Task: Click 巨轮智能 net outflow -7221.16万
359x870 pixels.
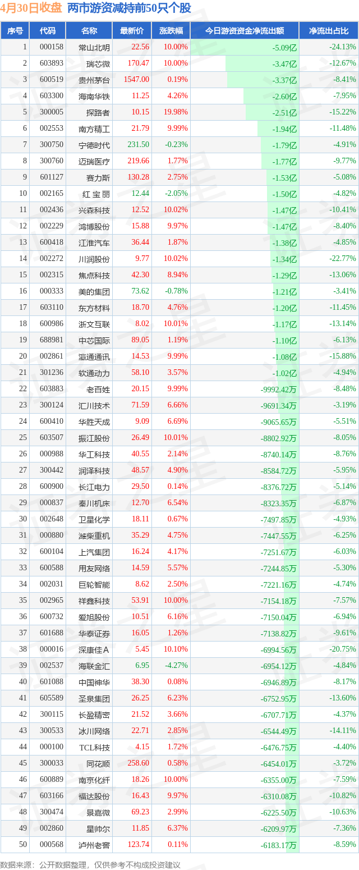Action: (278, 585)
